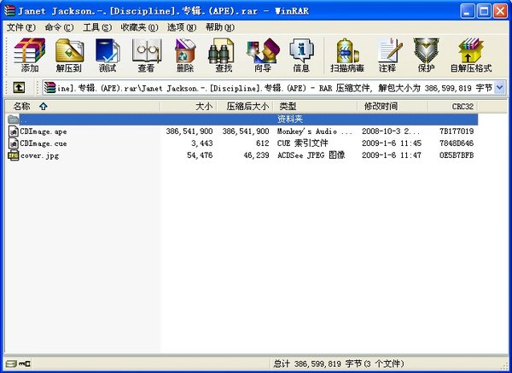The image size is (512, 373).
Task: Click packed size value 46,239
Action: click(256, 155)
